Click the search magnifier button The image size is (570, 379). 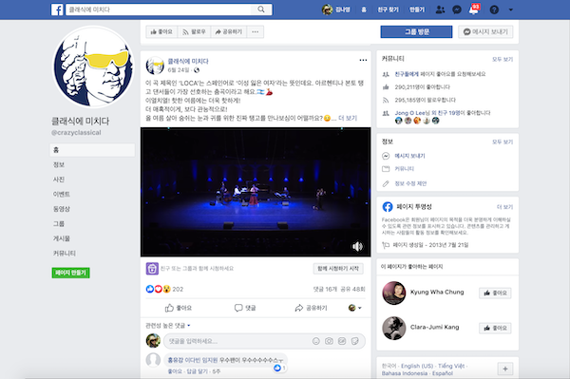261,9
